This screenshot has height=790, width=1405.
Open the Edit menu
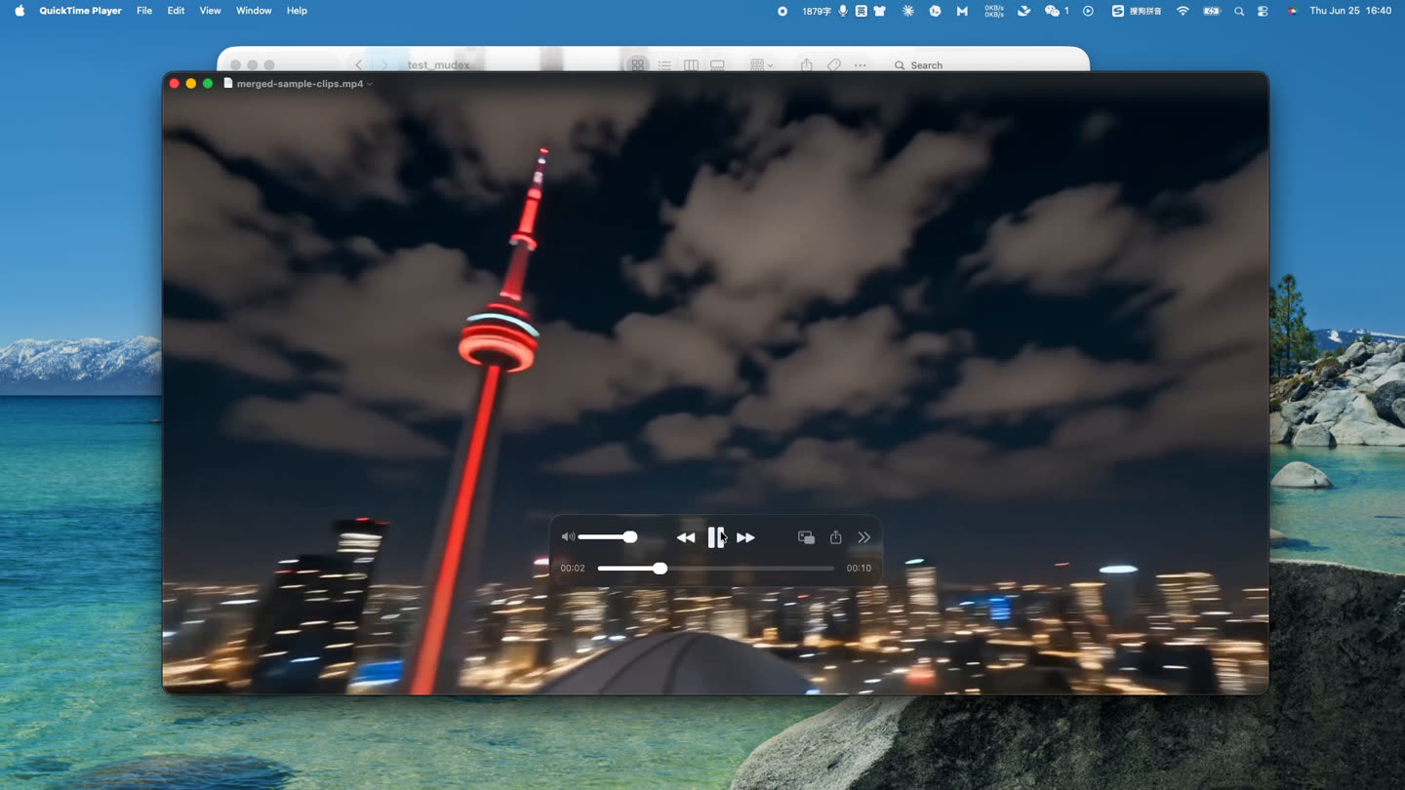(x=176, y=11)
